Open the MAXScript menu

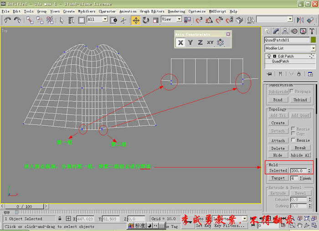pyautogui.click(x=217, y=11)
